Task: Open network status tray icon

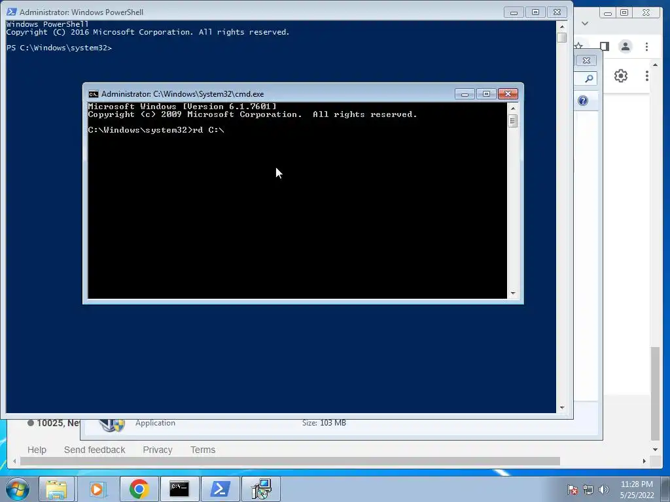Action: [x=588, y=490]
